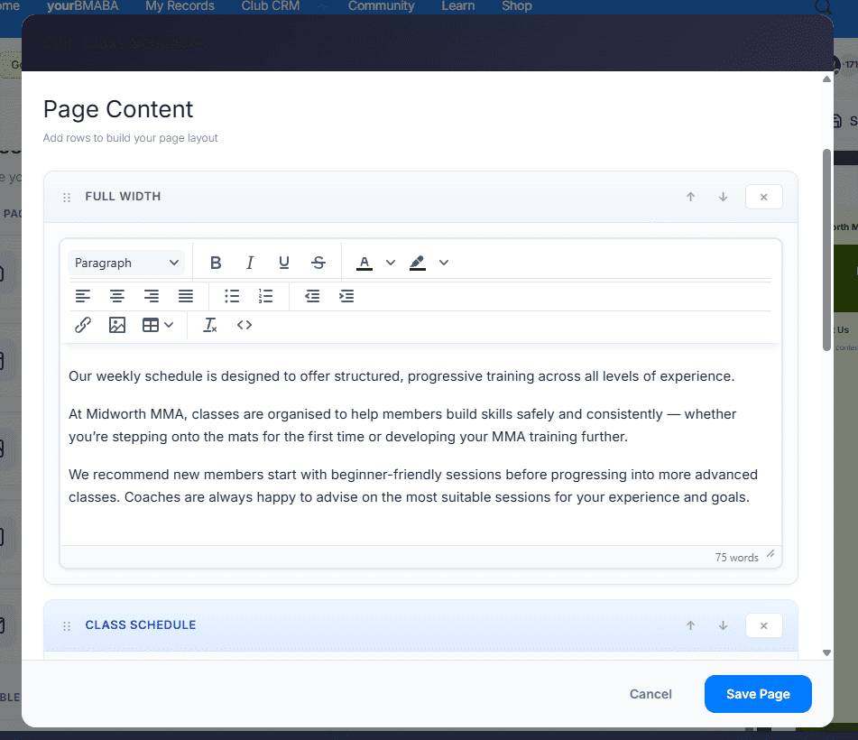This screenshot has width=858, height=740.
Task: Expand the text color picker arrow
Action: pos(391,263)
